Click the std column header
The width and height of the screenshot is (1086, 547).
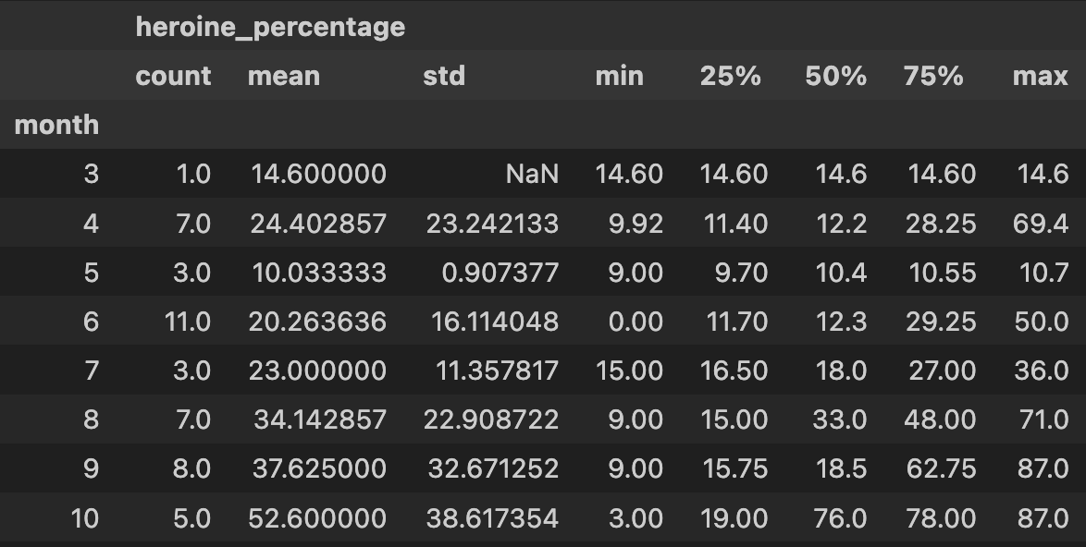tap(444, 76)
